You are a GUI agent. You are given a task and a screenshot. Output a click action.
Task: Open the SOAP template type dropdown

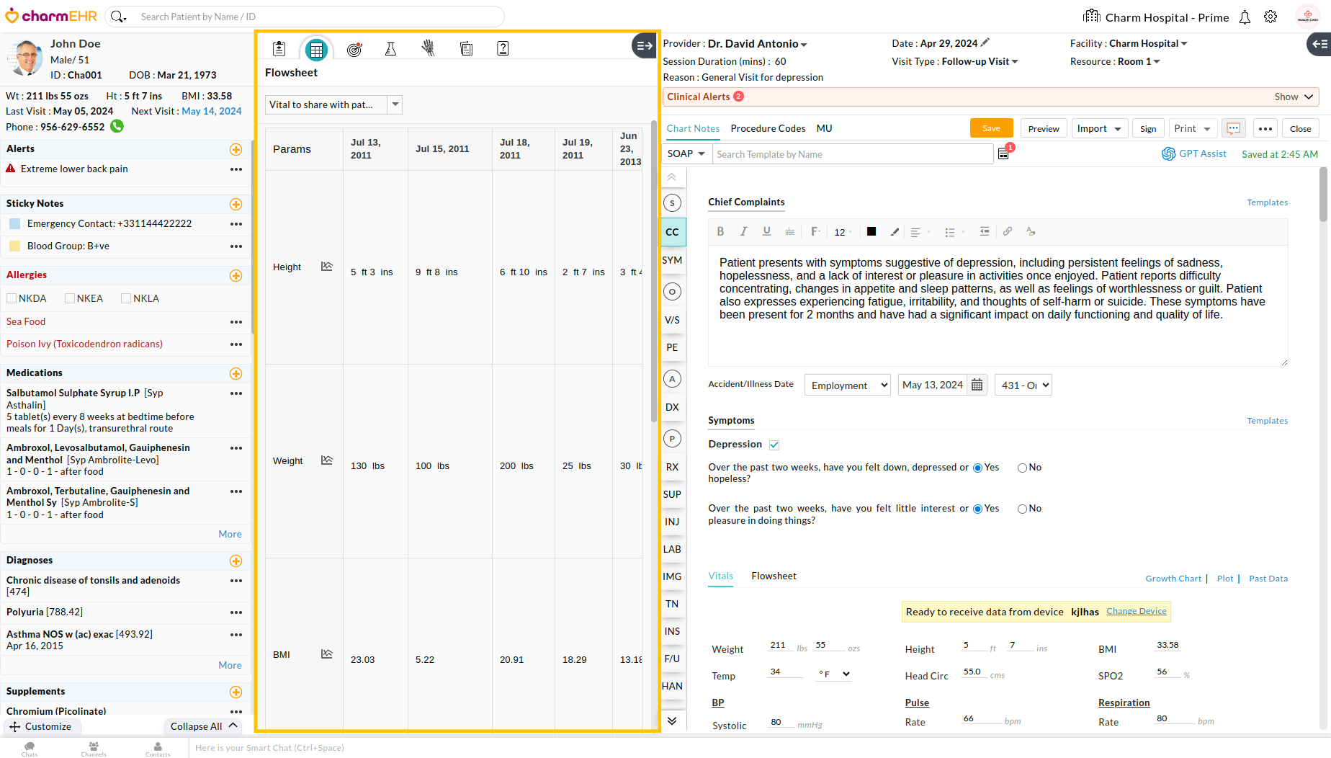686,154
